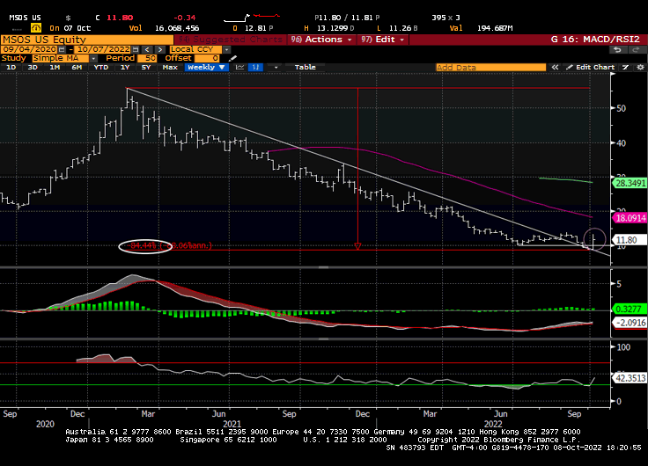Click the Edit Chart button
Viewport: 648px width, 466px height.
[591, 68]
